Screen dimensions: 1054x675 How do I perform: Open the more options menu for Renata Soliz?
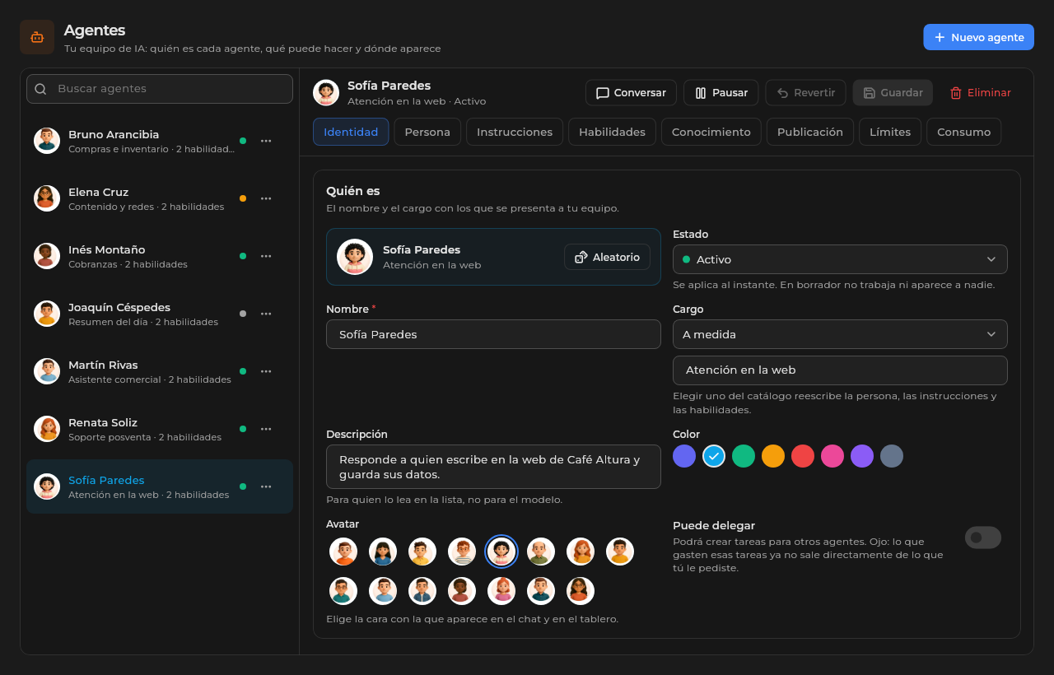(x=266, y=429)
